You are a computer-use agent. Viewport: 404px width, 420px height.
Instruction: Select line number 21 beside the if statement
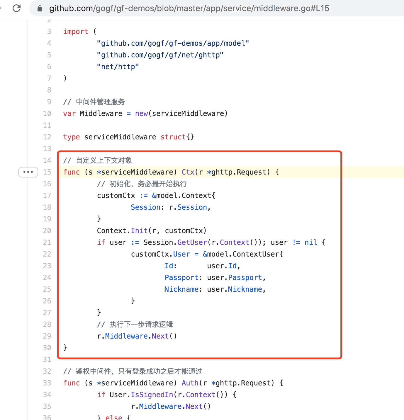[47, 242]
